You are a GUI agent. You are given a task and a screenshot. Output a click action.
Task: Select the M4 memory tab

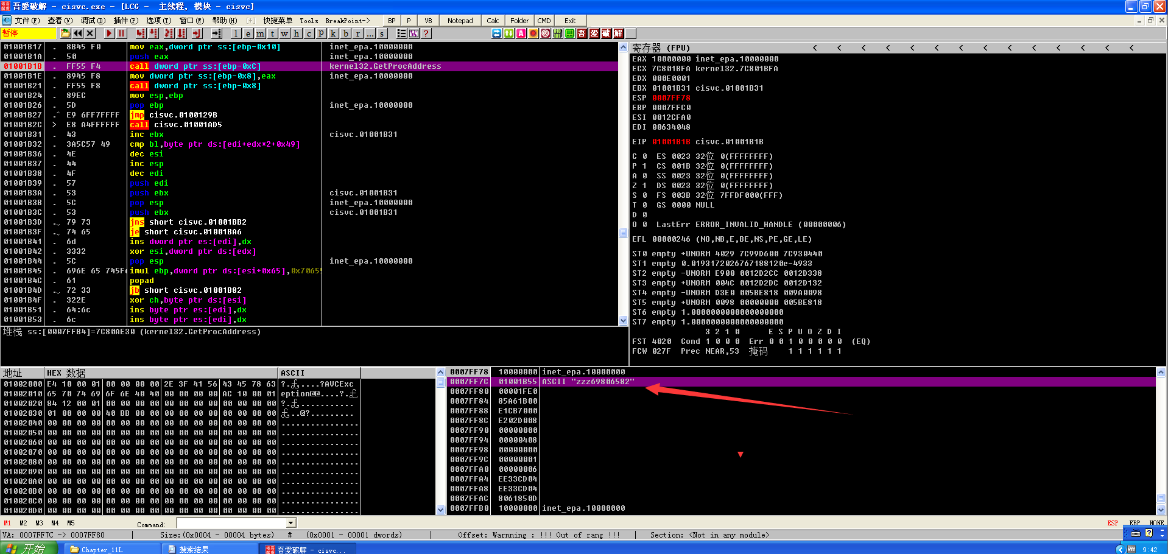[55, 523]
